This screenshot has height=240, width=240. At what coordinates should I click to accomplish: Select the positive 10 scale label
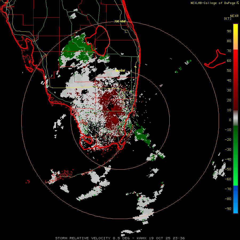pyautogui.click(x=229, y=110)
